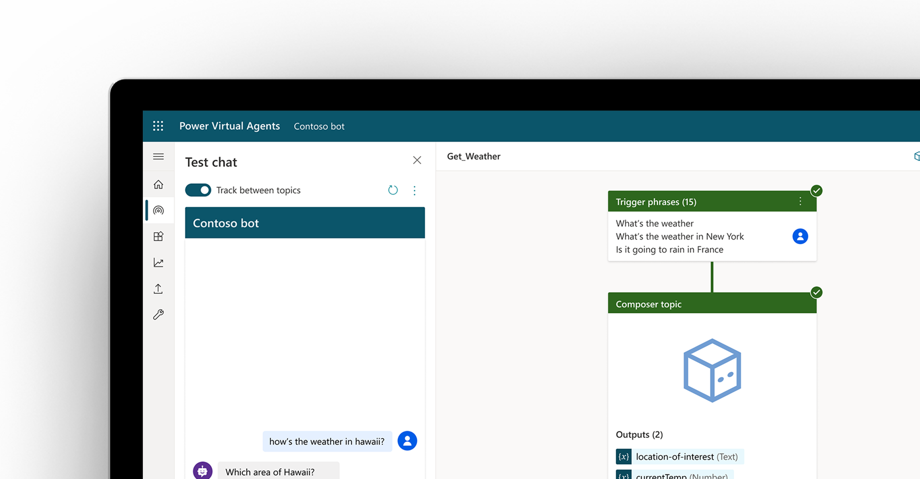Click the Power Virtual Agents title
Image resolution: width=920 pixels, height=479 pixels.
click(x=230, y=126)
